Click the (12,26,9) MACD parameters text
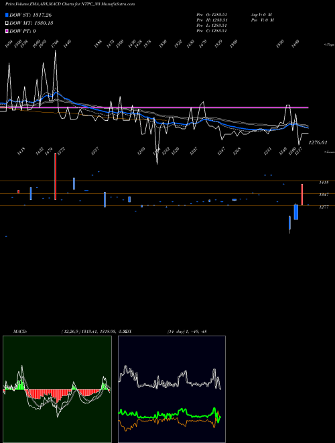Viewport: 335px width, 443px height. (x=70, y=332)
